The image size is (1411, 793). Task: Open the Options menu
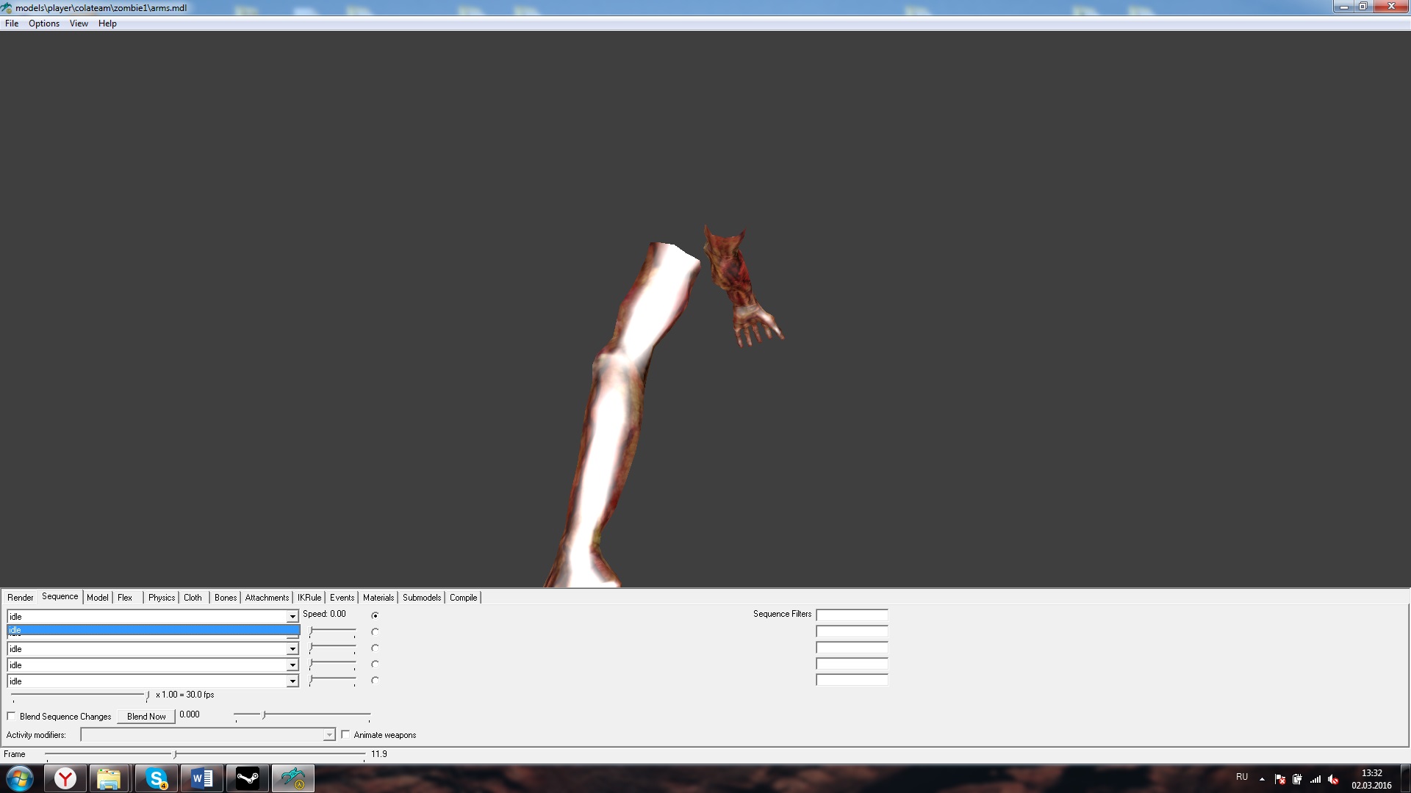tap(44, 23)
